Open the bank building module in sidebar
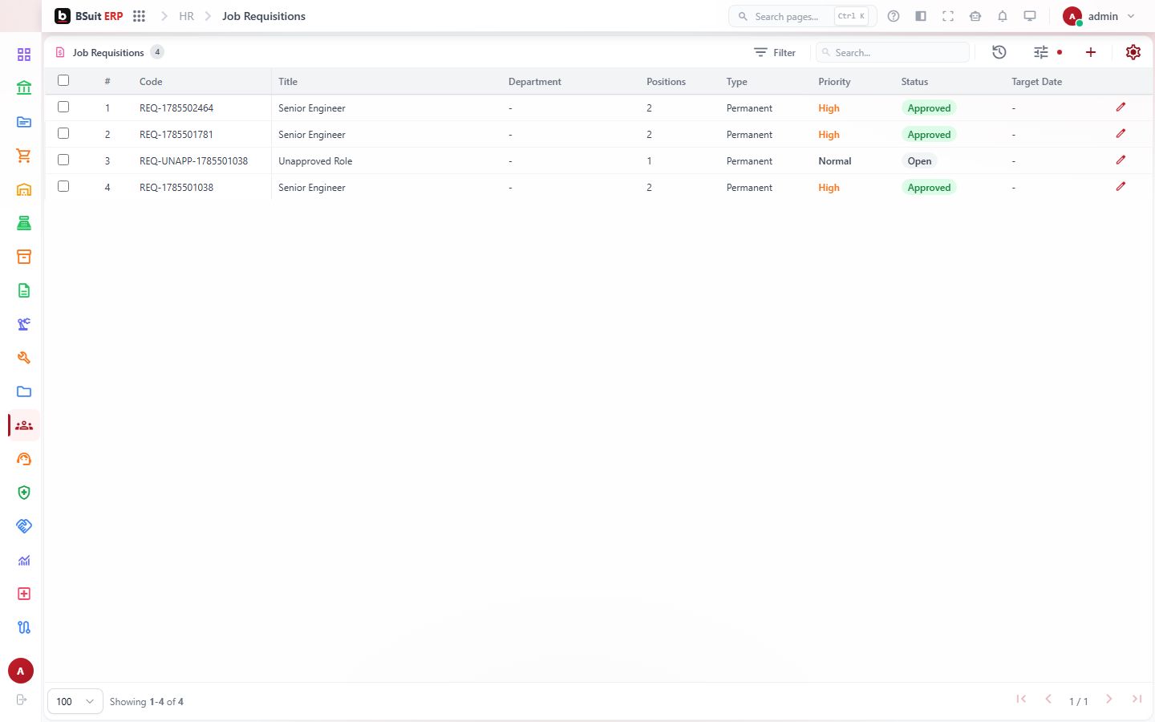Image resolution: width=1155 pixels, height=722 pixels. pyautogui.click(x=24, y=88)
